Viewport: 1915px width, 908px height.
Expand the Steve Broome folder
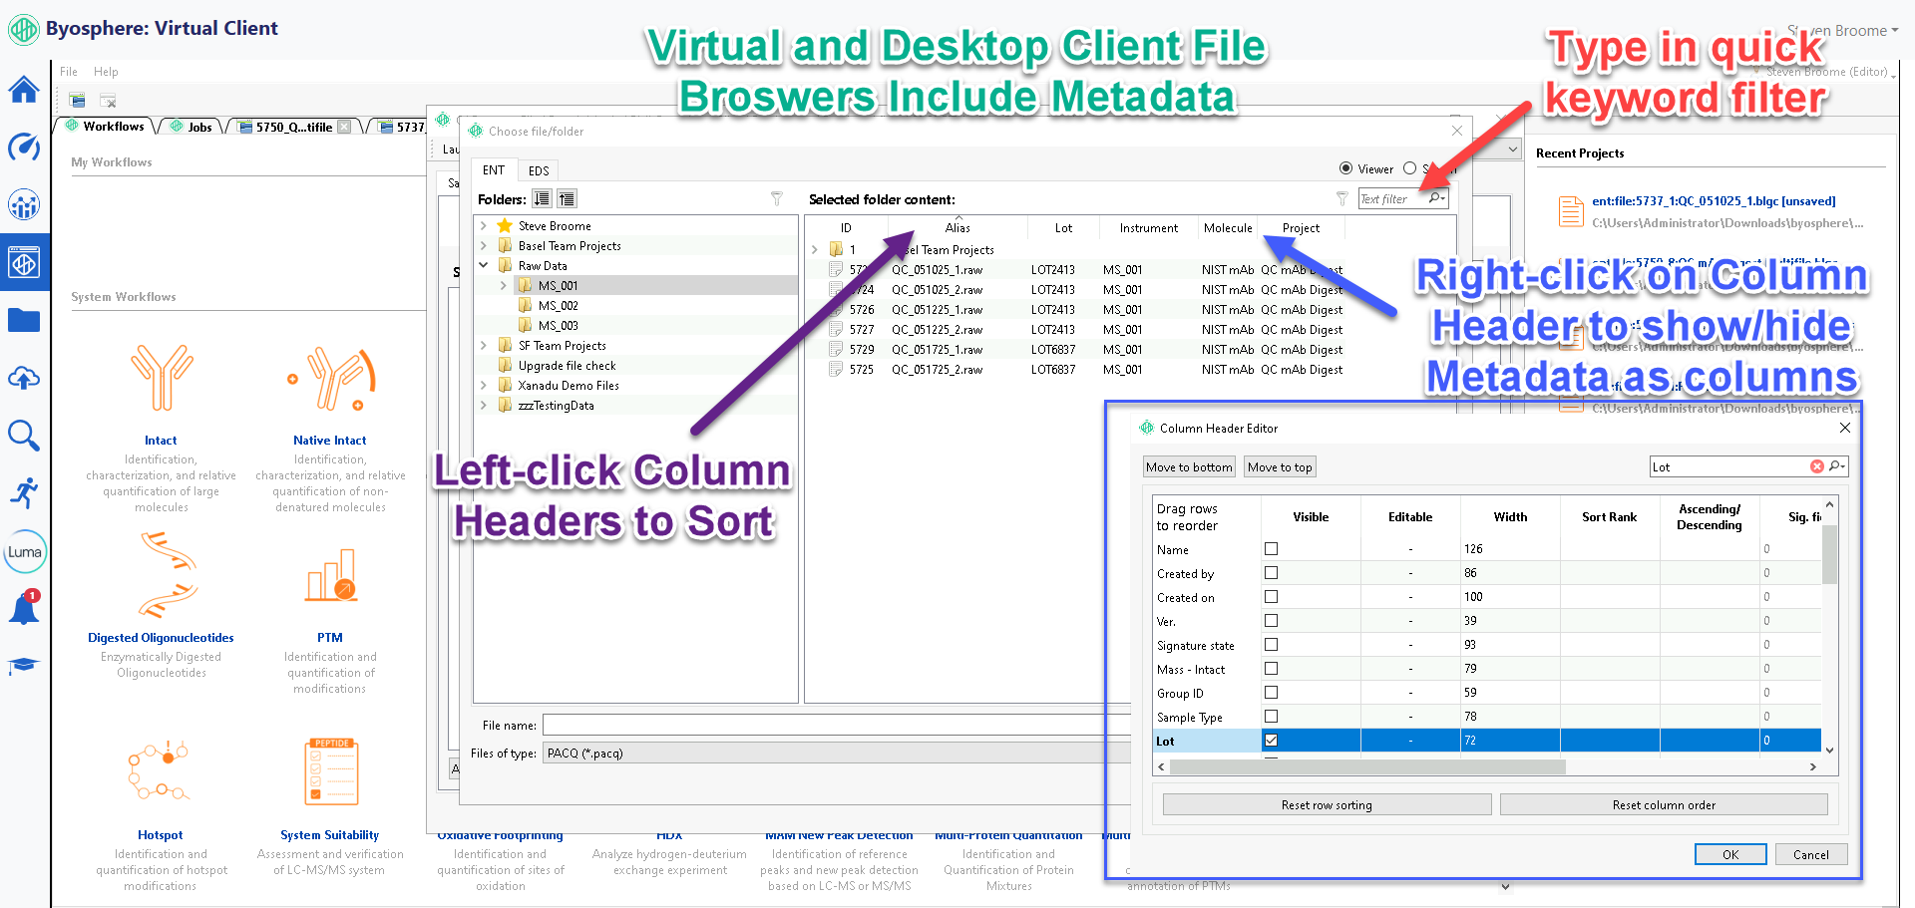[484, 225]
